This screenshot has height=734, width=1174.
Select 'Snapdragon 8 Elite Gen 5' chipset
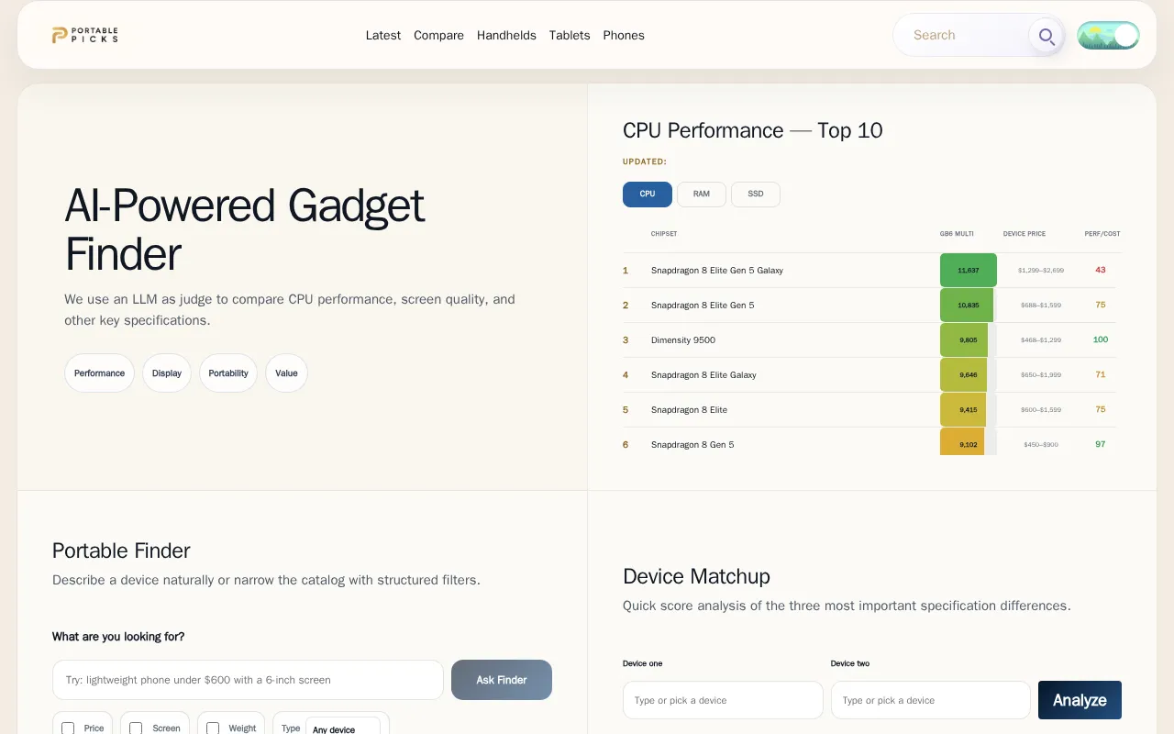[703, 306]
